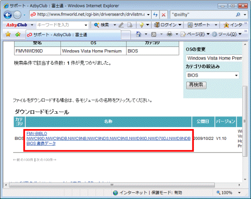Click the Refresh page icon
The height and width of the screenshot is (199, 251).
coord(155,15)
